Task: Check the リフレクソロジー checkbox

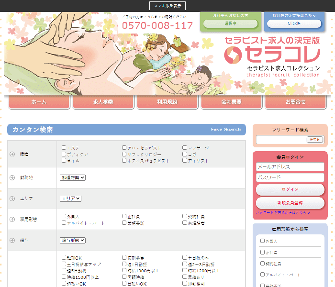Action: (x=124, y=154)
